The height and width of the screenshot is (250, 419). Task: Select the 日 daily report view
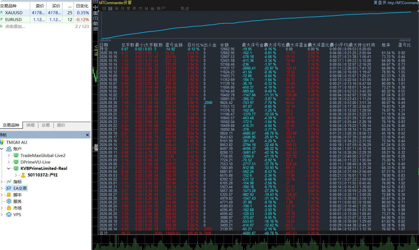110,8
